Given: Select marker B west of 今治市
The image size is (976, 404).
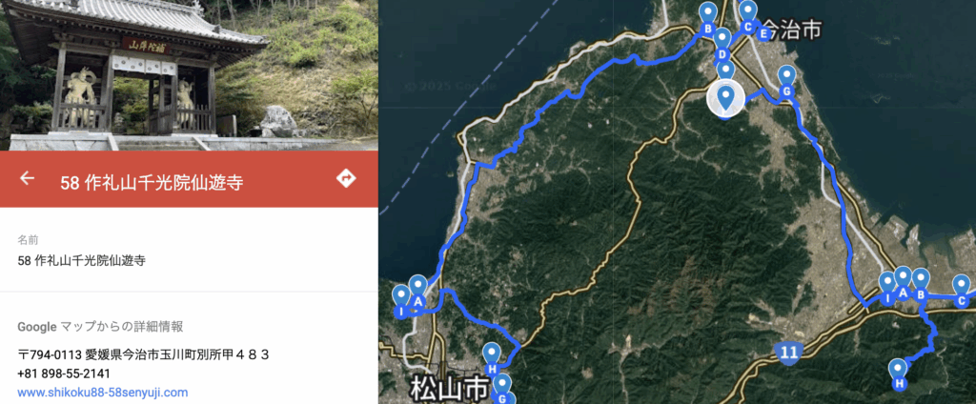Looking at the screenshot, I should click(x=707, y=20).
